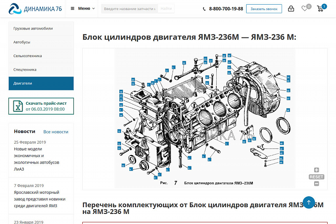The height and width of the screenshot is (224, 336).
Task: Select Грузовые автомобили in sidebar
Action: pyautogui.click(x=41, y=29)
